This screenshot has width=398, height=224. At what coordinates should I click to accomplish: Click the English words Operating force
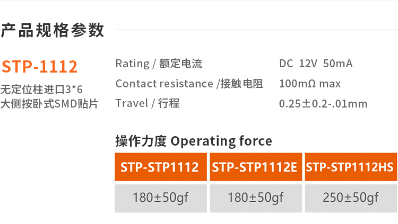click(222, 141)
